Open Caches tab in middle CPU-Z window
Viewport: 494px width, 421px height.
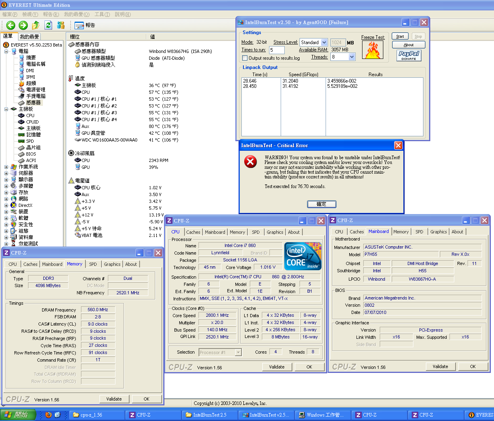point(193,232)
